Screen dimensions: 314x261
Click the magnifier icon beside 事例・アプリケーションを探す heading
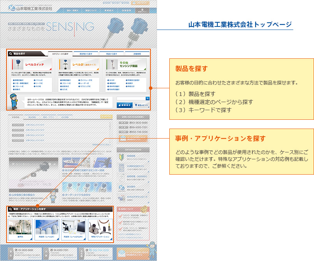click(x=10, y=209)
